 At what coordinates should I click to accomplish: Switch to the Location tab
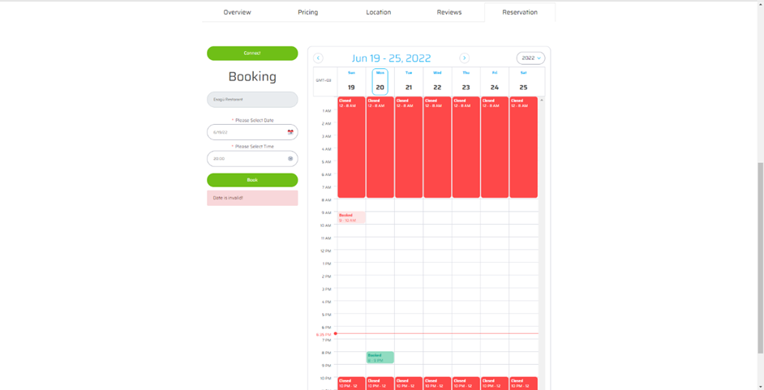pyautogui.click(x=379, y=12)
